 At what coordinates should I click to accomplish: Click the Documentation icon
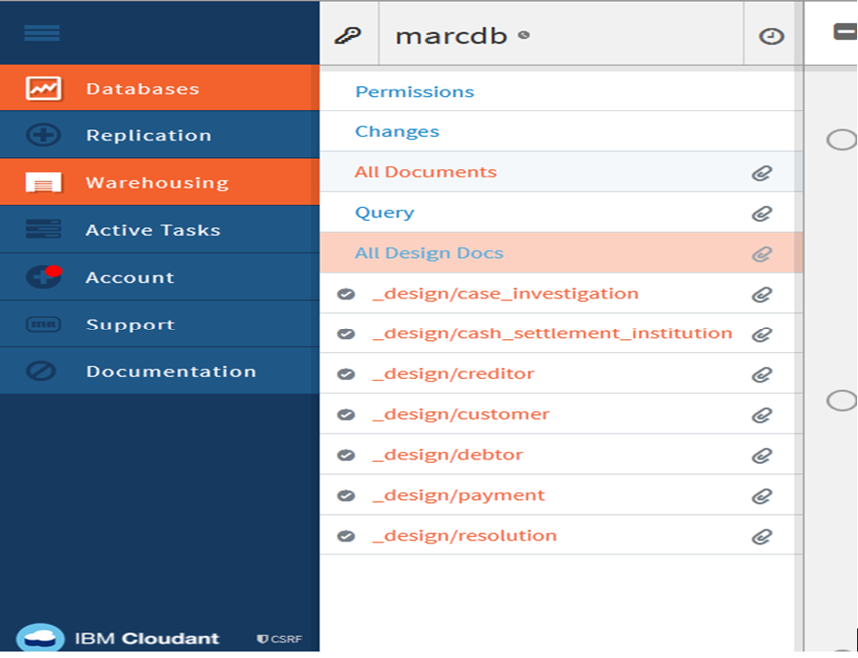(x=43, y=372)
